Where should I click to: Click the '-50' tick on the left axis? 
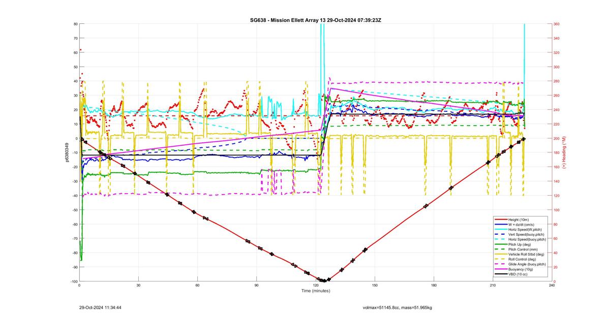click(x=74, y=210)
